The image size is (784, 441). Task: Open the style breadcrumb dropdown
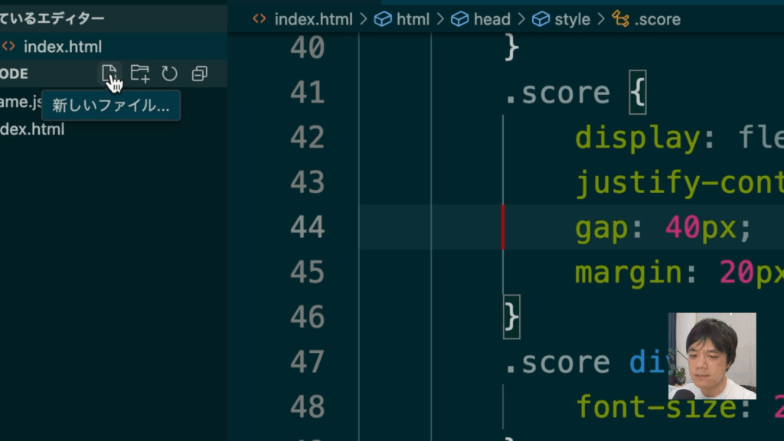coord(572,19)
